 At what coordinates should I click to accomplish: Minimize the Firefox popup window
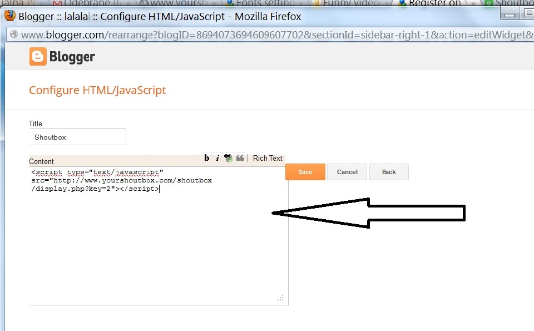[x=510, y=14]
